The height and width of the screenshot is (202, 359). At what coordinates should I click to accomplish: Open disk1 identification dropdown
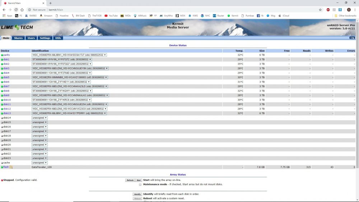[62, 60]
